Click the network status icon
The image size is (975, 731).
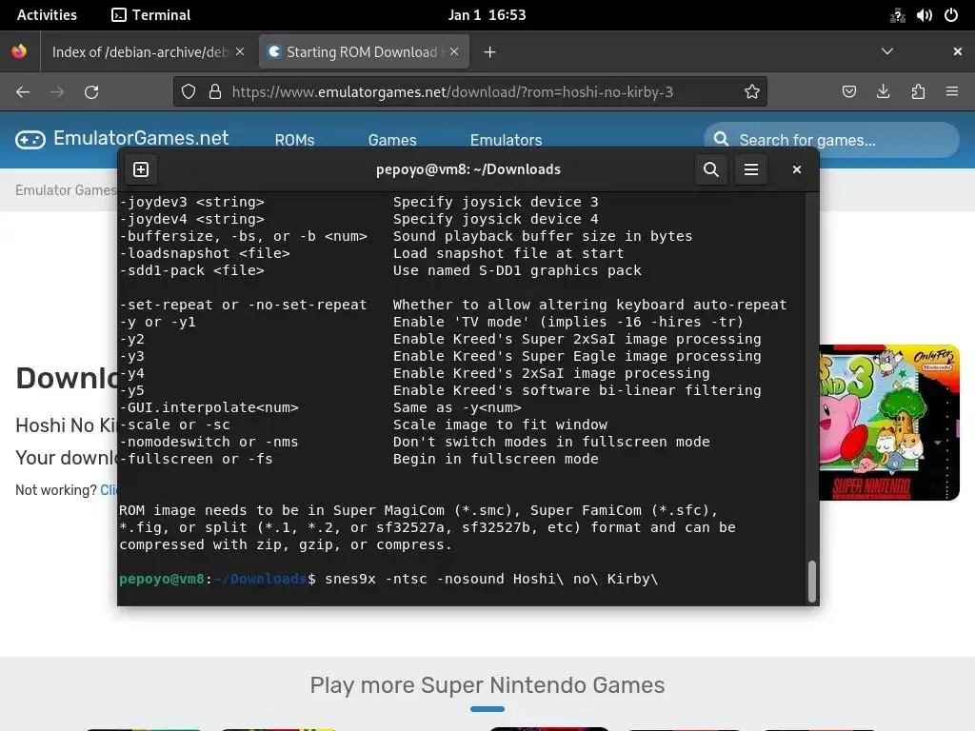(x=897, y=15)
